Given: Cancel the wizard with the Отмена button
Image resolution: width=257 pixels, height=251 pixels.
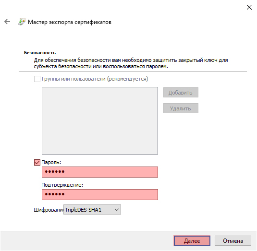Looking at the screenshot, I should click(x=233, y=241).
